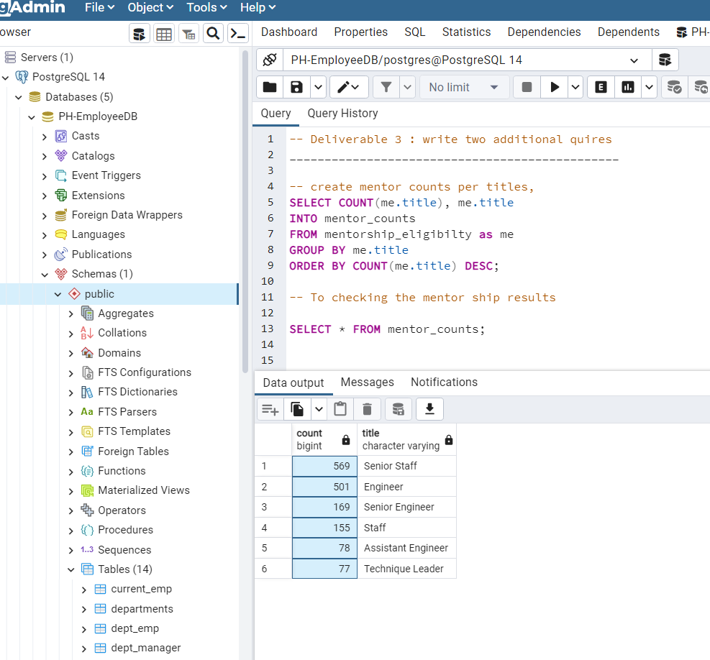The height and width of the screenshot is (660, 710).
Task: Click the 569 count cell
Action: (x=324, y=467)
